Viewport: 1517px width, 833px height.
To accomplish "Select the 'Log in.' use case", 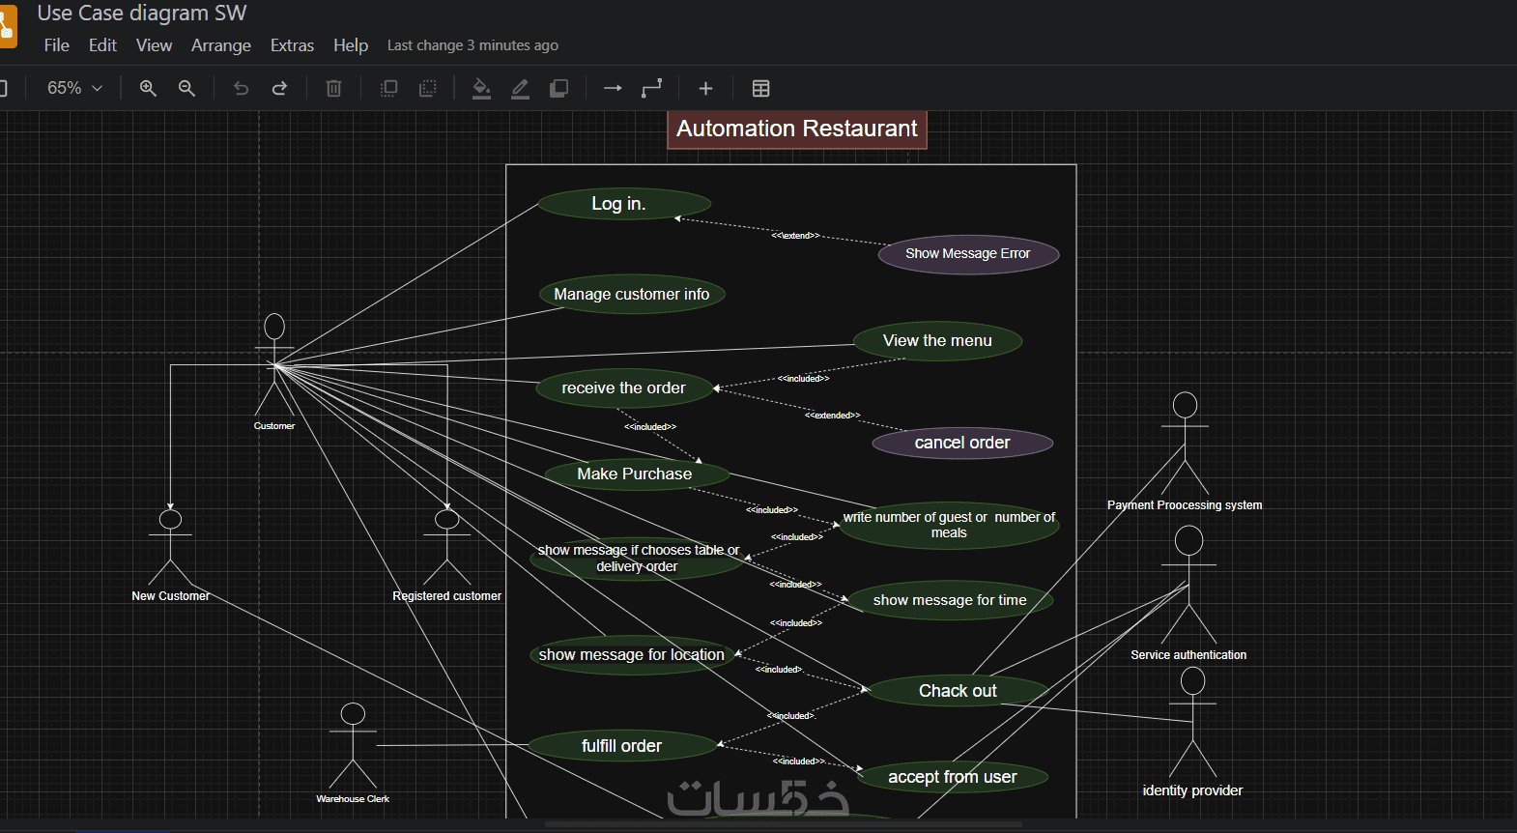I will click(624, 204).
